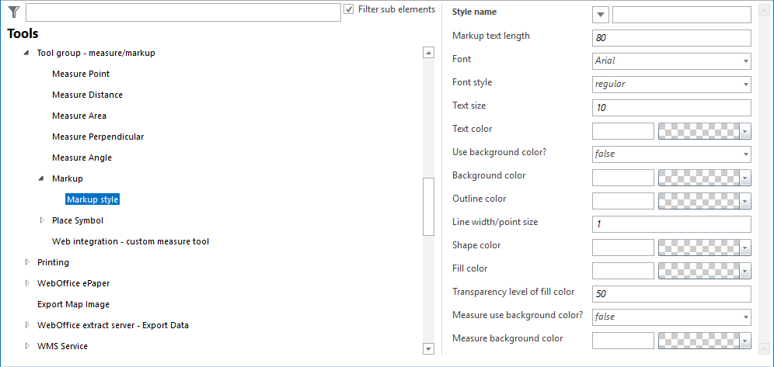Select WebOffice ePaper tree item

tap(74, 283)
